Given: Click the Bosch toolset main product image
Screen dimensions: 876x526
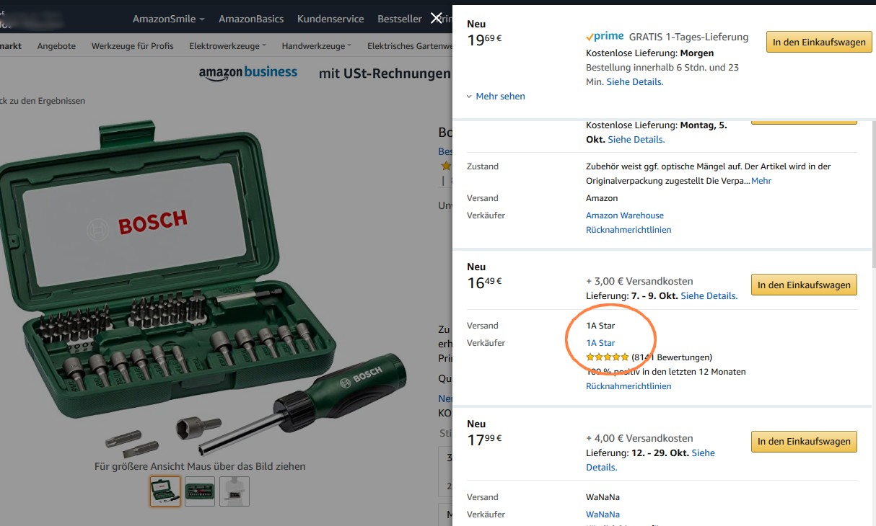Looking at the screenshot, I should 204,288.
